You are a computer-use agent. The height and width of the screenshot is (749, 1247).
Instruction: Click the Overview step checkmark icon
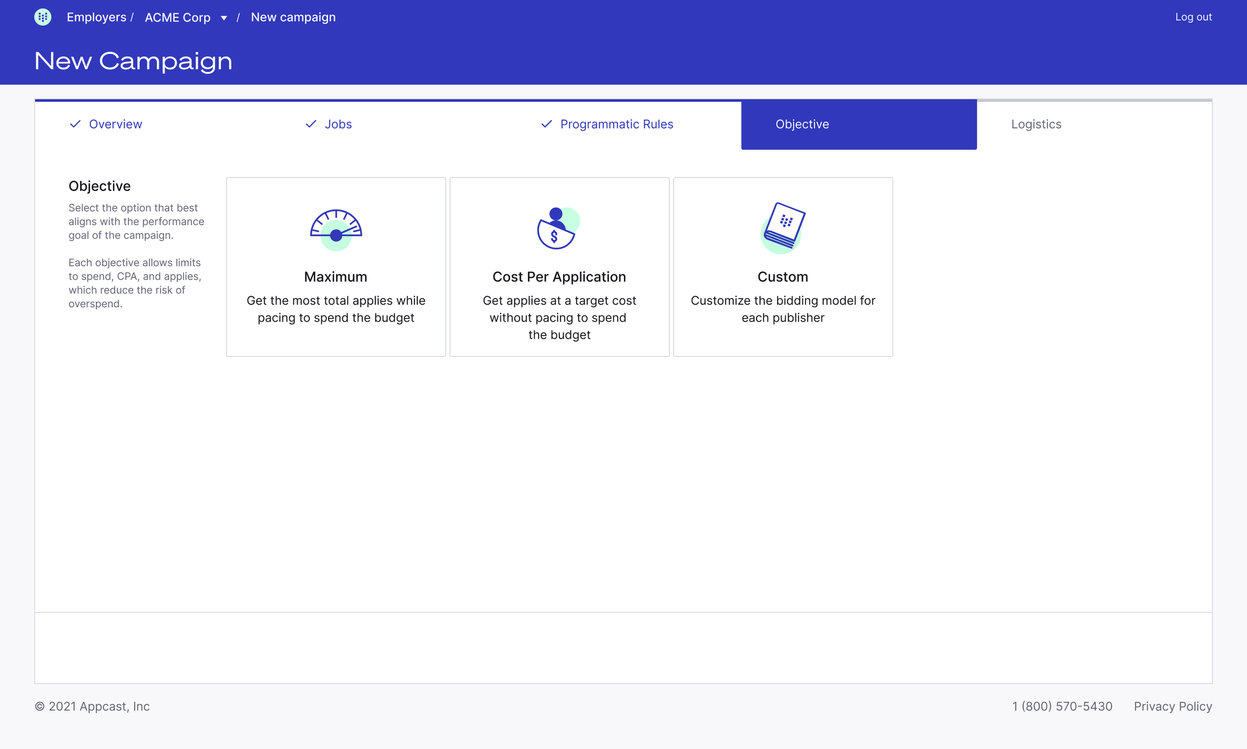pos(75,124)
